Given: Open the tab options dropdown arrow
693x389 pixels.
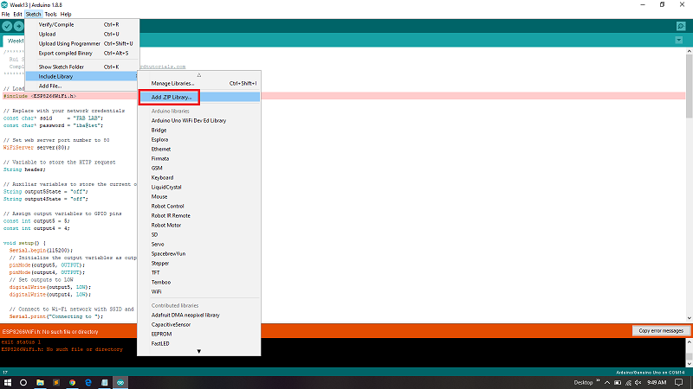Looking at the screenshot, I should point(679,40).
